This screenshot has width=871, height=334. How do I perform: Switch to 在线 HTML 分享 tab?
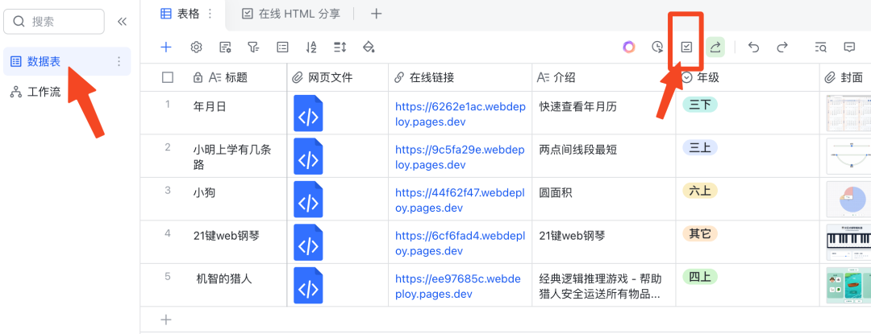[x=291, y=14]
